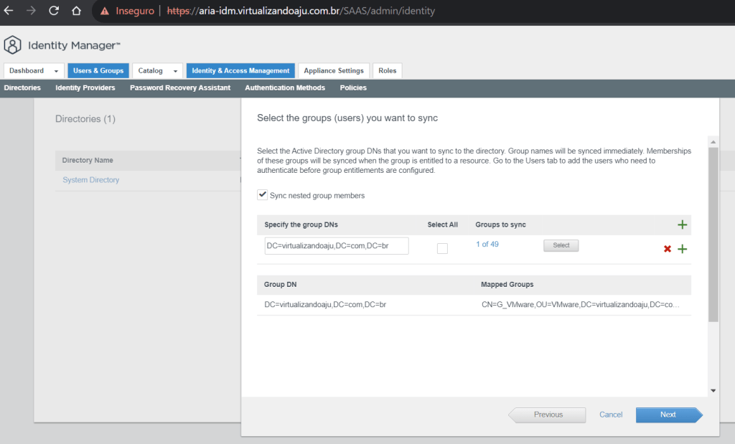Reload the page with the refresh icon

[x=54, y=11]
